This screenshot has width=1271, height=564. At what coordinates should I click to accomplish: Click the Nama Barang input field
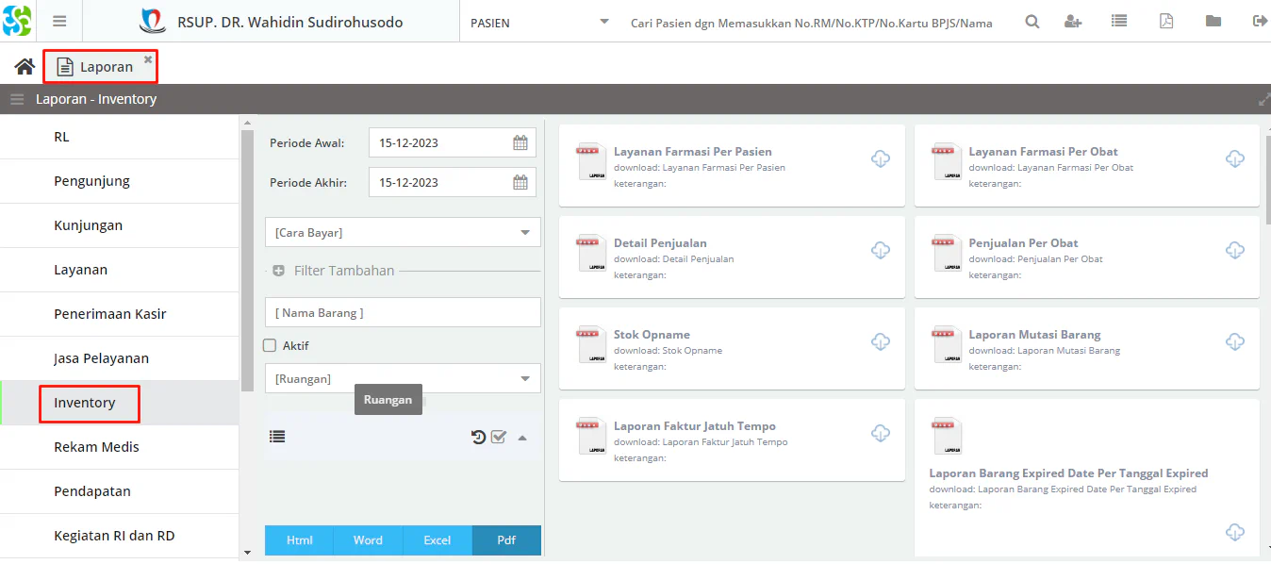[x=403, y=312]
